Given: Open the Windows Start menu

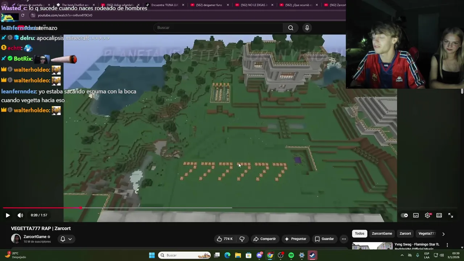Looking at the screenshot, I should 152,255.
